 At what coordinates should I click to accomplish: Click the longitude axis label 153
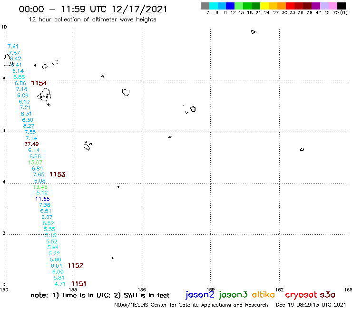pos(73,290)
